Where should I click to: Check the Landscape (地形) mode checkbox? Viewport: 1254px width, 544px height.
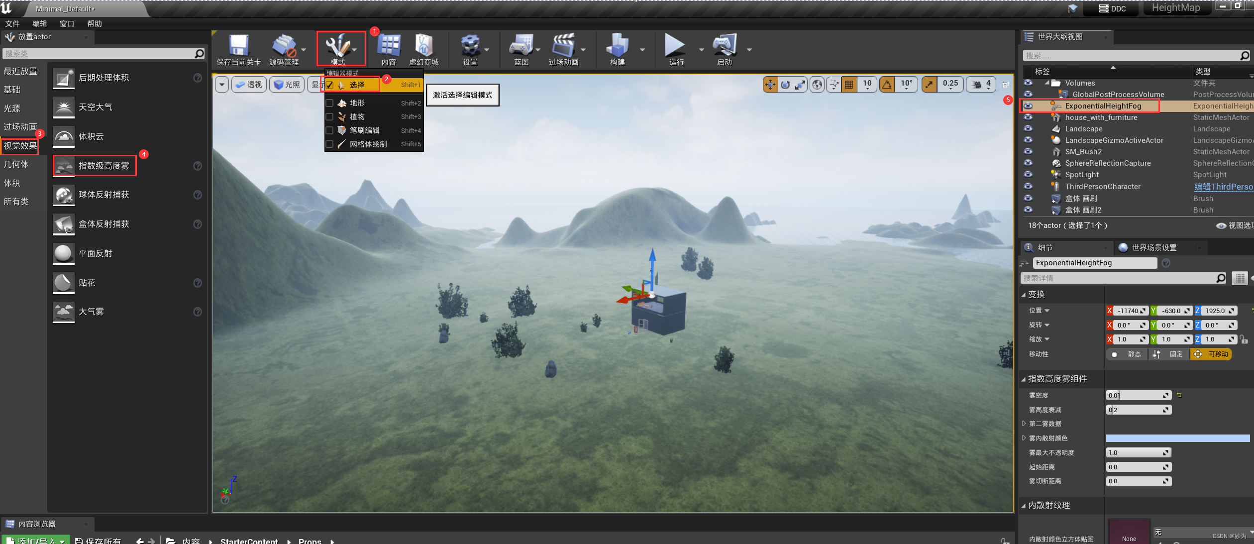(x=329, y=103)
